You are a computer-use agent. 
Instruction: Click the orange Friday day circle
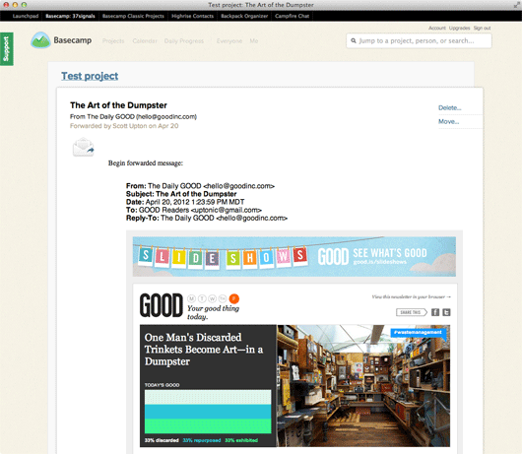click(x=234, y=298)
